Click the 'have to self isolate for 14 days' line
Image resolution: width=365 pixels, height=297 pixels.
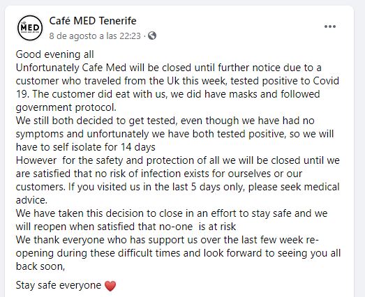click(x=86, y=147)
